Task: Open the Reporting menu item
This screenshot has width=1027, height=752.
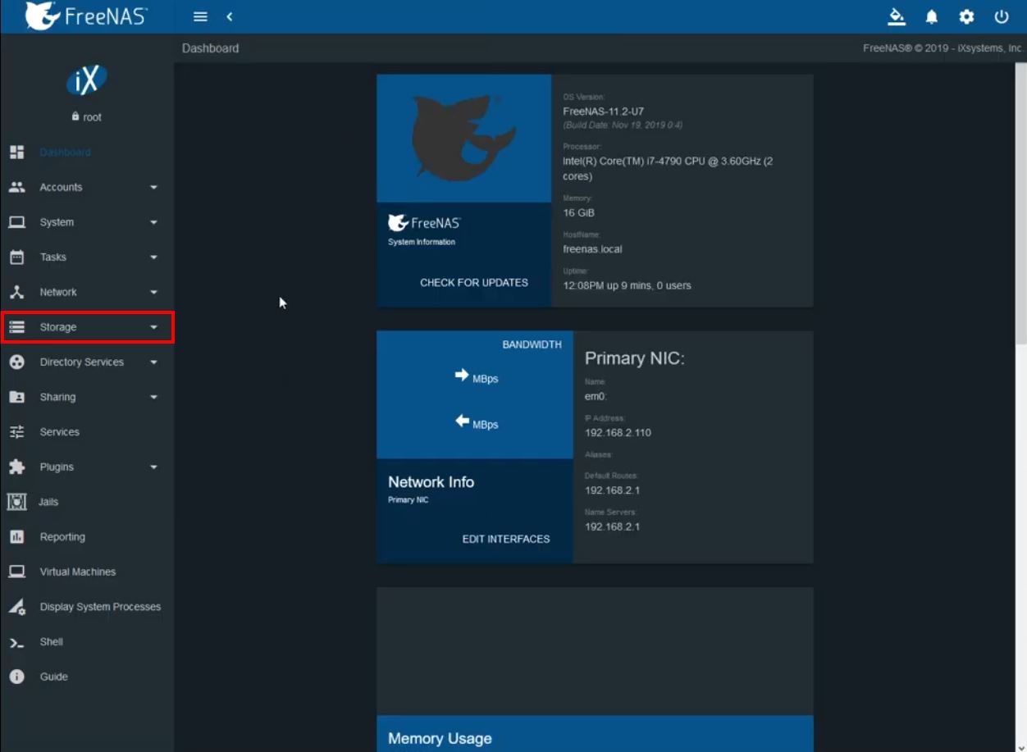Action: (x=87, y=537)
